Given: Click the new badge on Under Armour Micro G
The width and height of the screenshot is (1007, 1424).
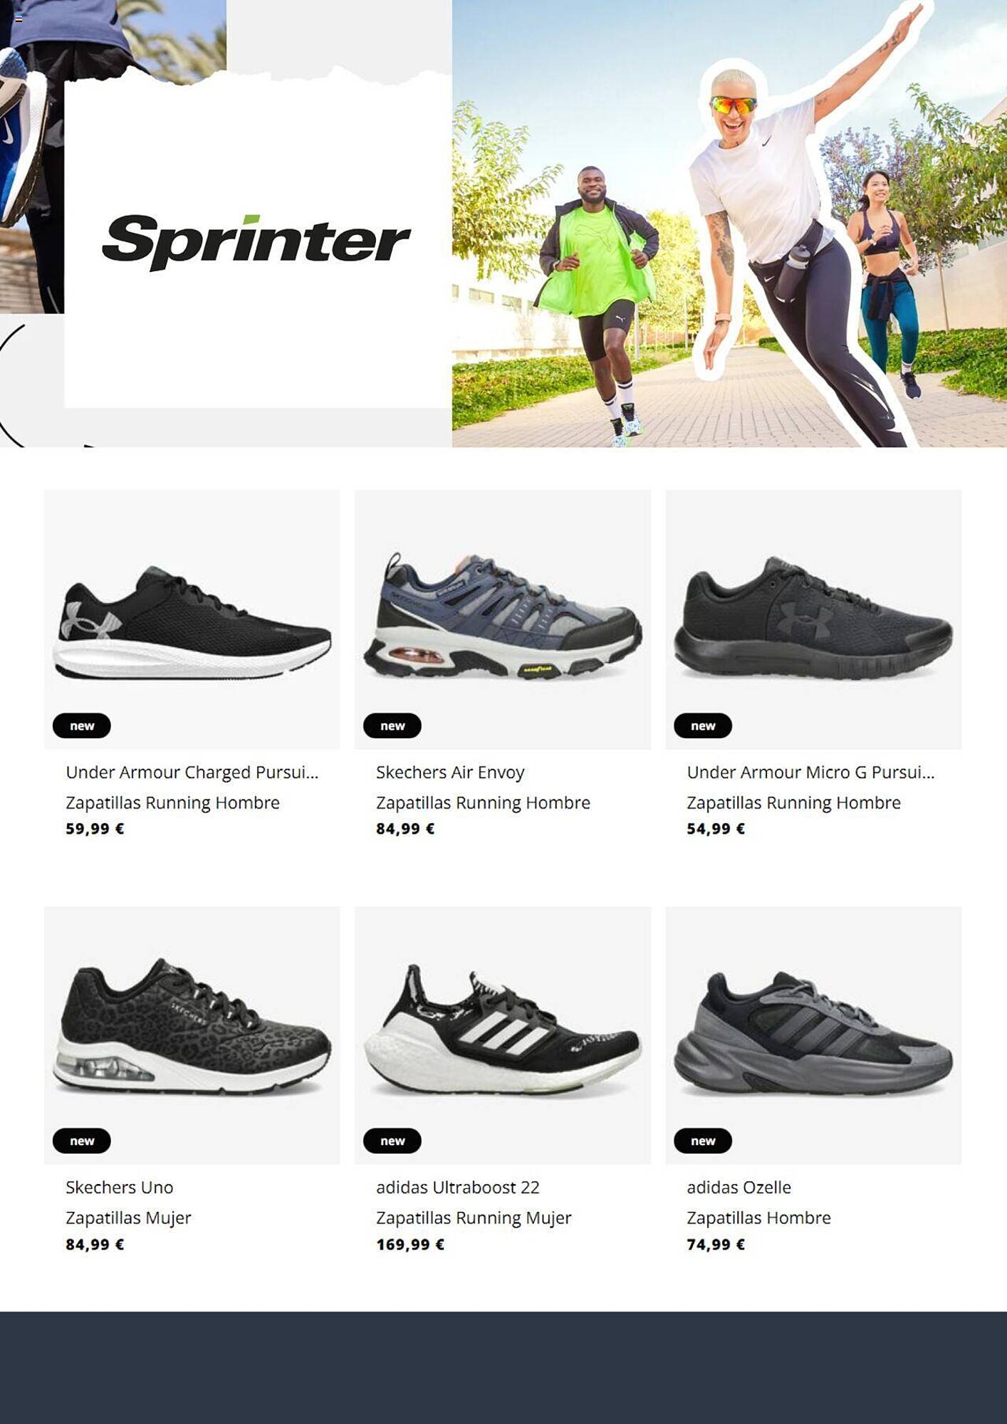Looking at the screenshot, I should point(703,726).
